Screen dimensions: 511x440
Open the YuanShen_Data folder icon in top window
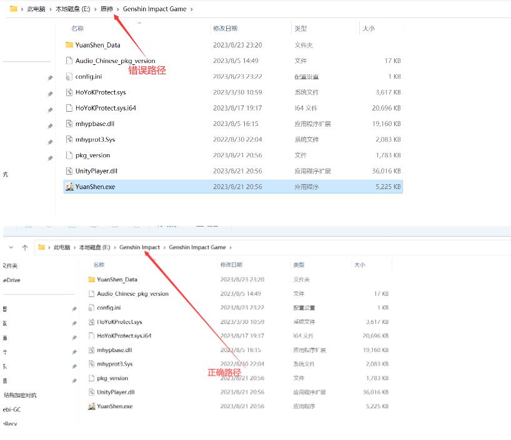tap(69, 45)
